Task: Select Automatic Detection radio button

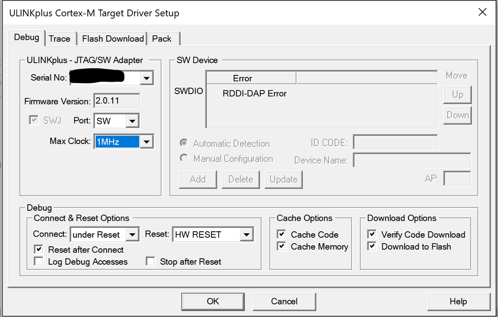Action: [184, 143]
